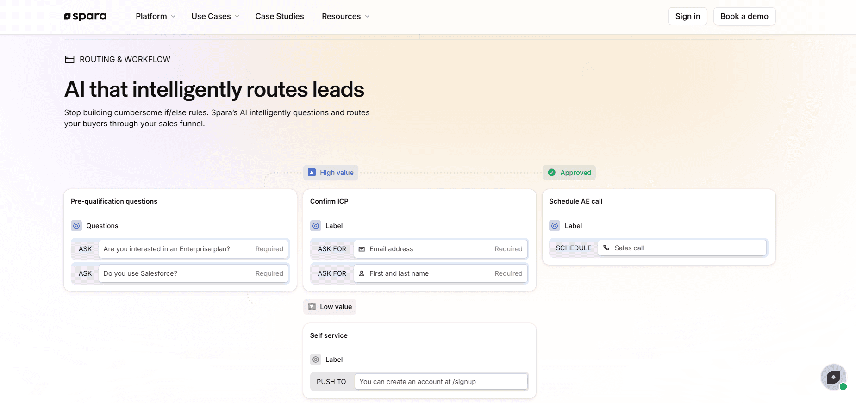The image size is (856, 403).
Task: Click Required in the Salesforce question row
Action: pyautogui.click(x=269, y=273)
